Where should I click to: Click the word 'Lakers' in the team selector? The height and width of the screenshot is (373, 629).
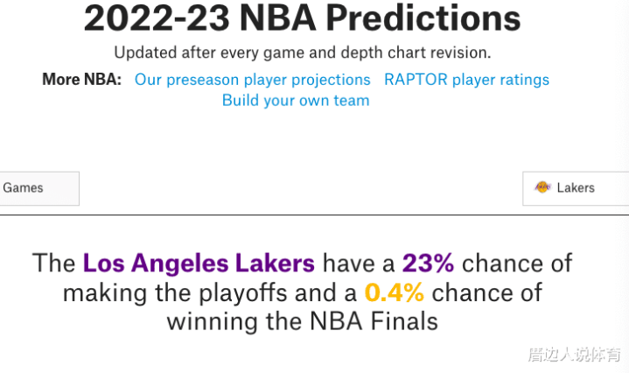point(576,188)
